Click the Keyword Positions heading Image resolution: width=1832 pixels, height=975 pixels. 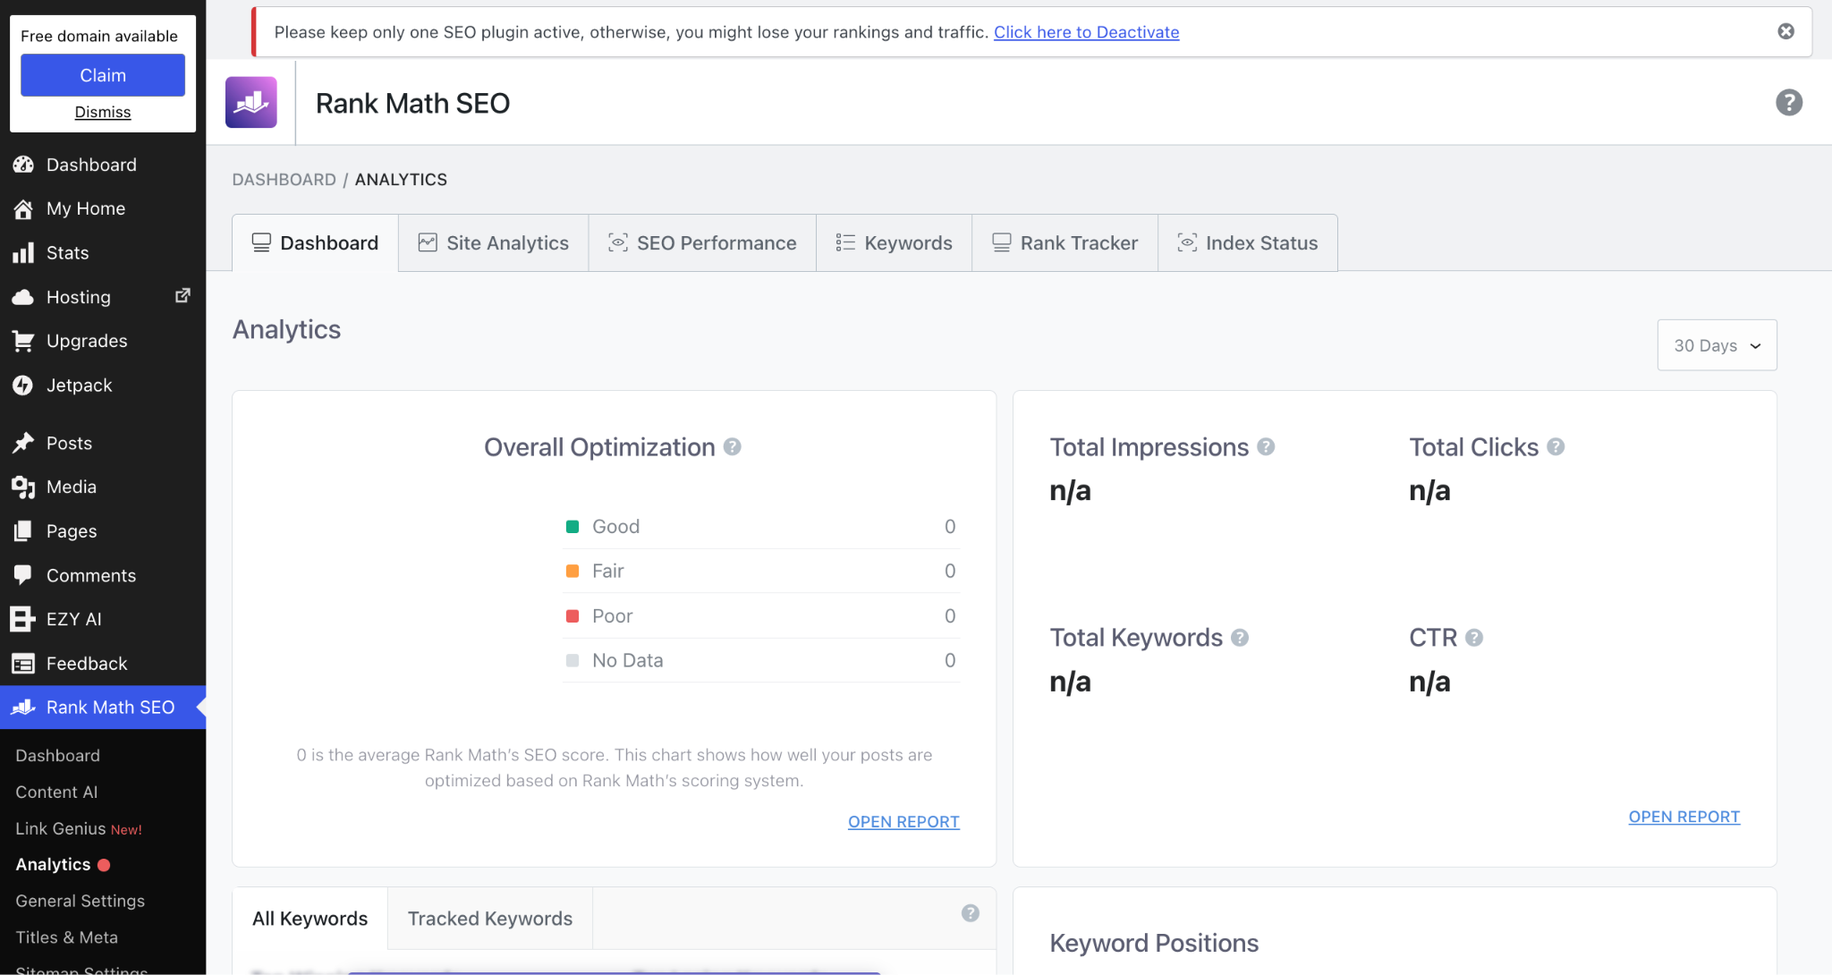tap(1154, 943)
